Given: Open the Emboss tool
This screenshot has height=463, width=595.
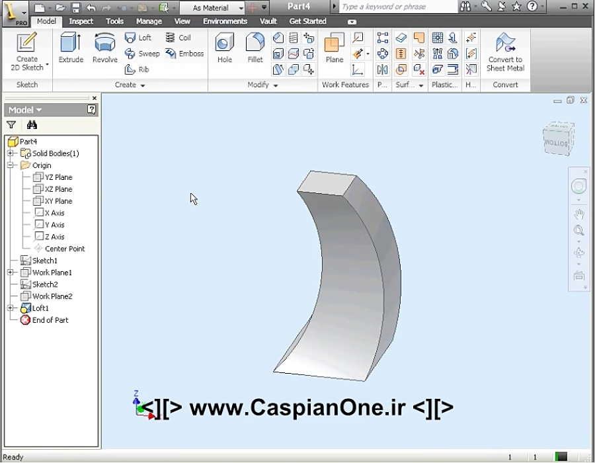Looking at the screenshot, I should click(x=184, y=54).
